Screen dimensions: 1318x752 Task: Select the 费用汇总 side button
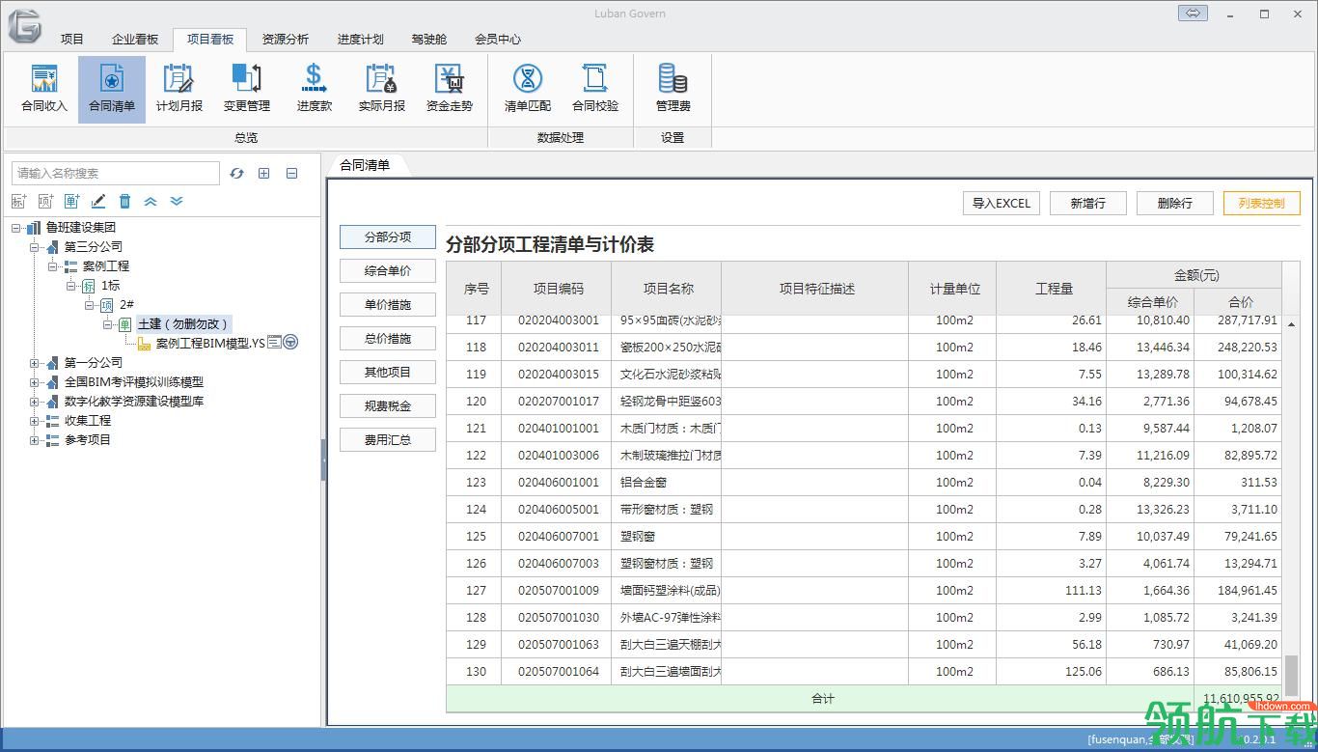point(388,440)
